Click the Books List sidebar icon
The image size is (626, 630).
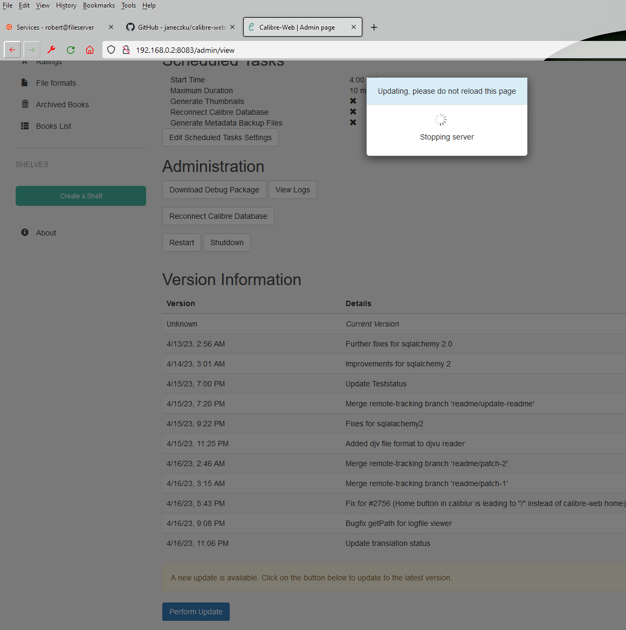point(25,126)
